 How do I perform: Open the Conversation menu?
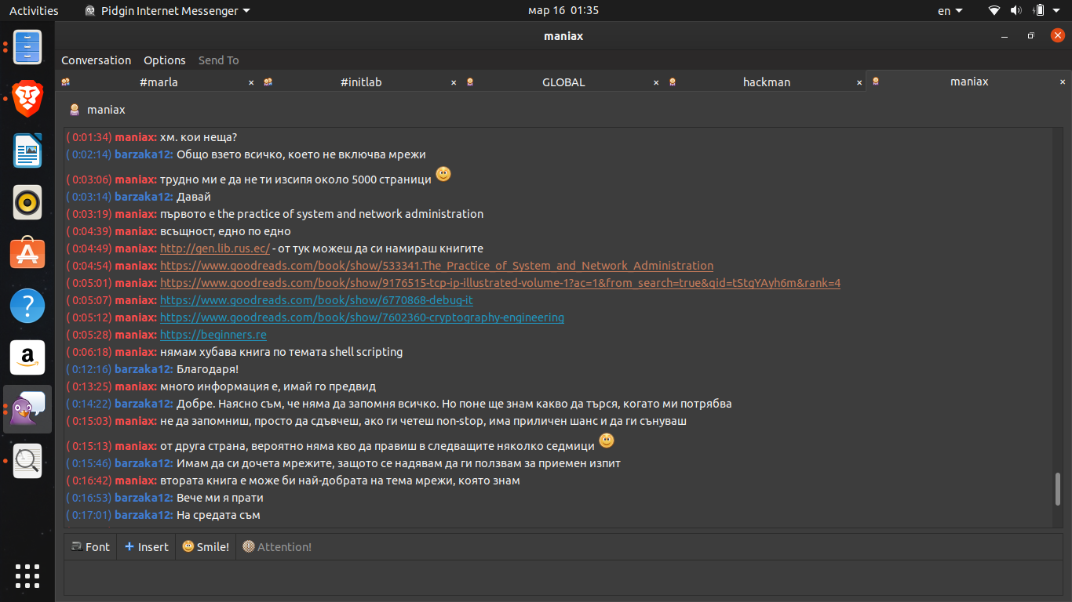pyautogui.click(x=97, y=60)
